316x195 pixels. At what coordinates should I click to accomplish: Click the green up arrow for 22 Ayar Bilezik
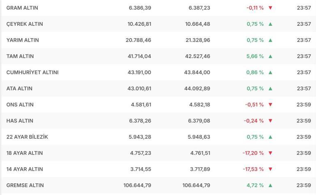click(x=270, y=137)
